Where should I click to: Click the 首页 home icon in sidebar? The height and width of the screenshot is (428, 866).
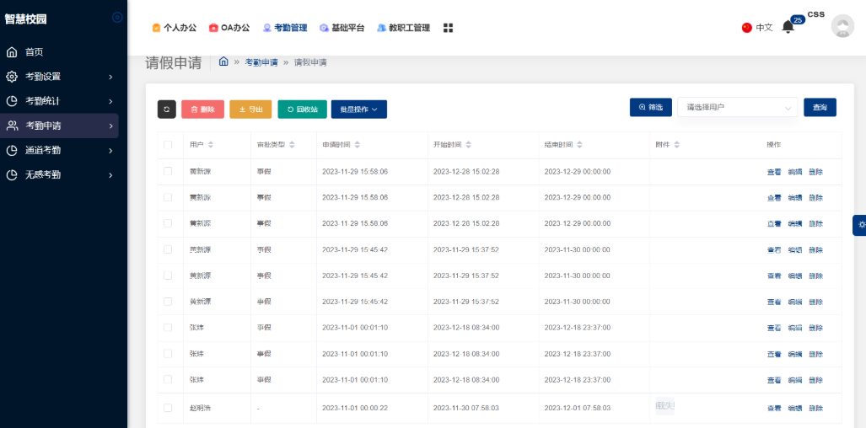12,52
